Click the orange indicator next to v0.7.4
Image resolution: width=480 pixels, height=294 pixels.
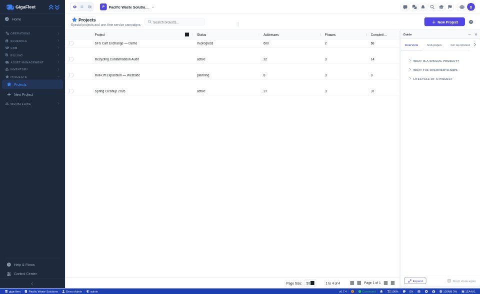coord(352,292)
